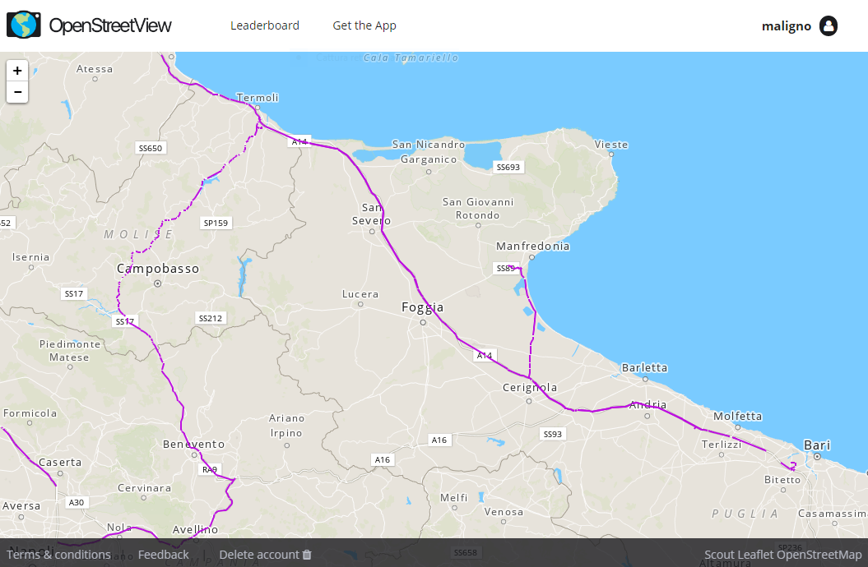This screenshot has height=567, width=868.
Task: Zoom out the map with minus button
Action: [x=17, y=92]
